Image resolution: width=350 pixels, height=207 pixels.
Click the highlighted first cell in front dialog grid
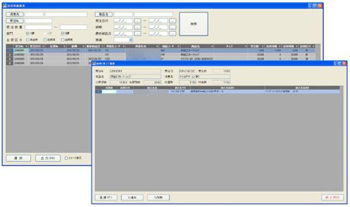109,92
